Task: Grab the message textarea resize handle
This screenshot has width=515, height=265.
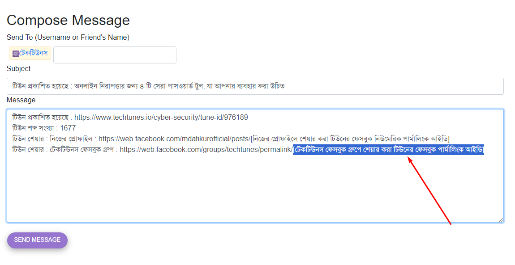Action: pos(500,219)
